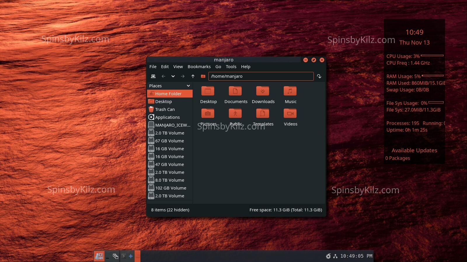The image size is (467, 262).
Task: Click the network tray icon
Action: pyautogui.click(x=335, y=256)
